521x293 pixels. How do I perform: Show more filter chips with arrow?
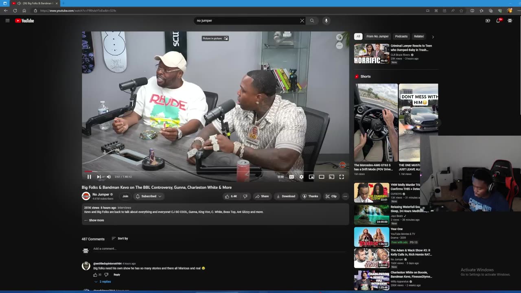point(433,37)
